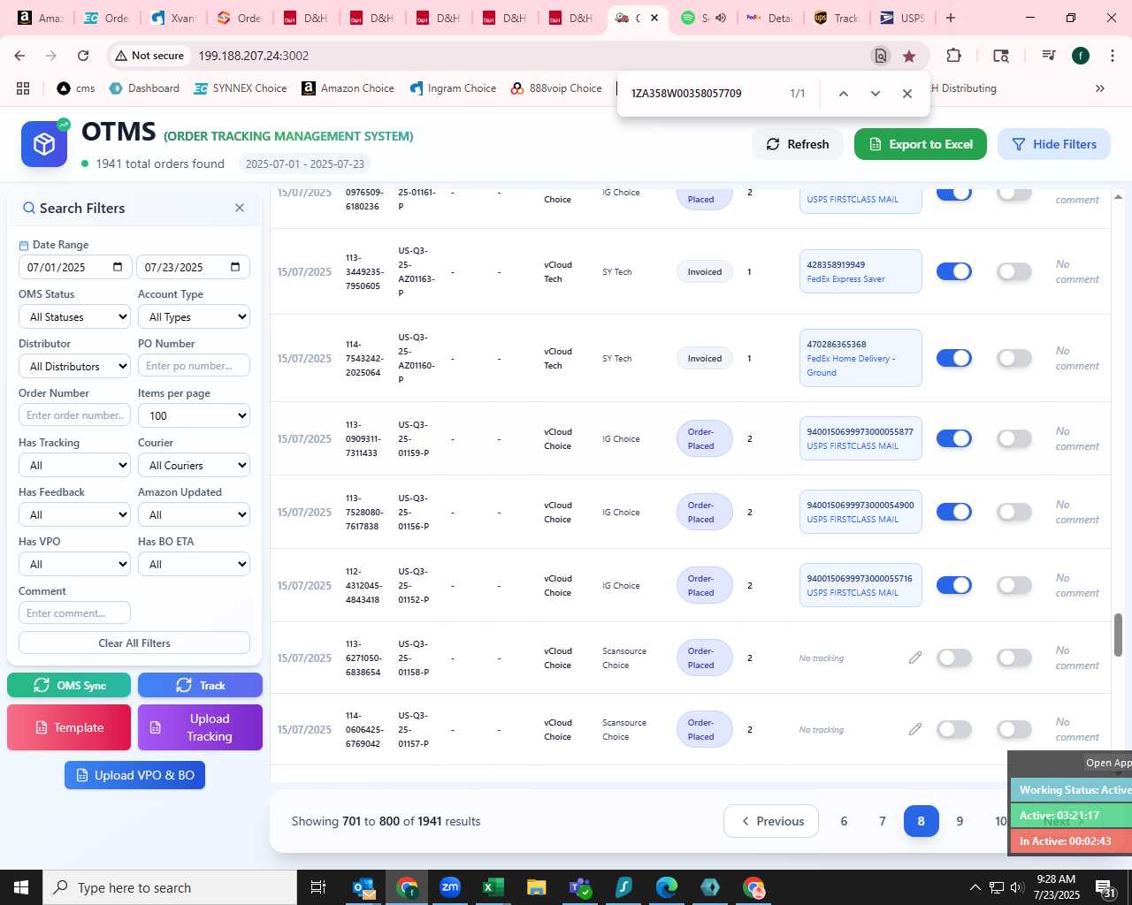Screen dimensions: 1132x905
Task: Click Hide Filters button
Action: [1054, 144]
